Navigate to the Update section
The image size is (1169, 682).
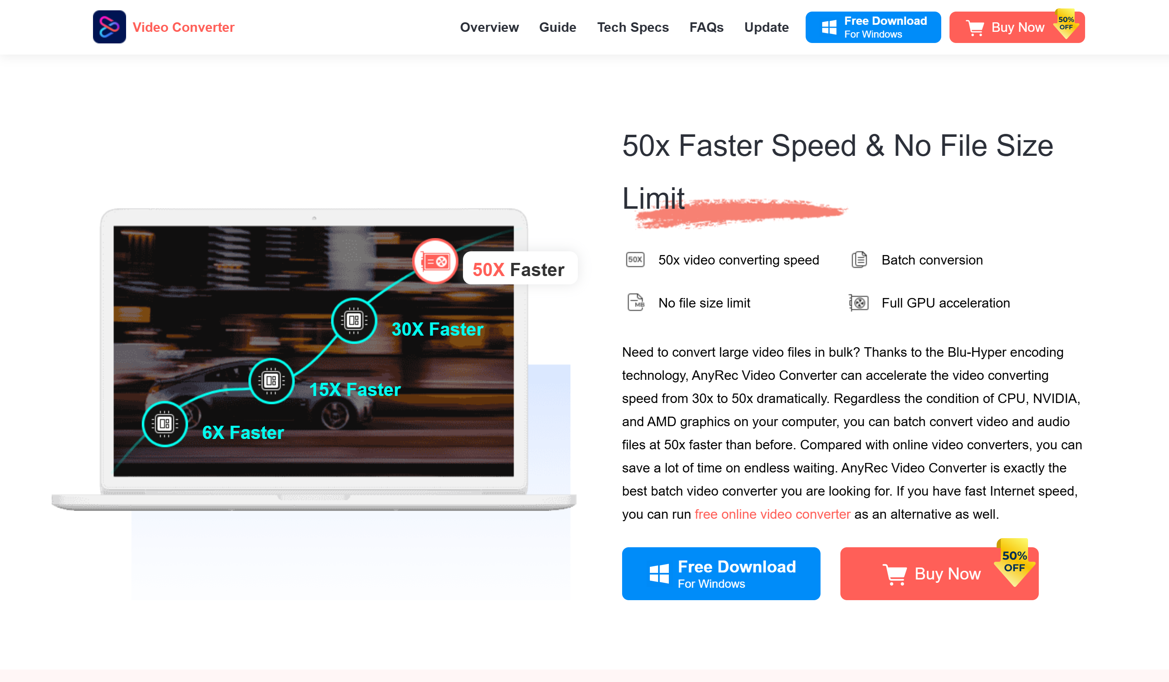click(766, 27)
